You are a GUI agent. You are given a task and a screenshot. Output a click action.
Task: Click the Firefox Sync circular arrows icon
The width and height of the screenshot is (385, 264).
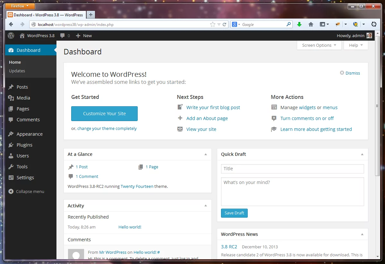click(x=374, y=24)
